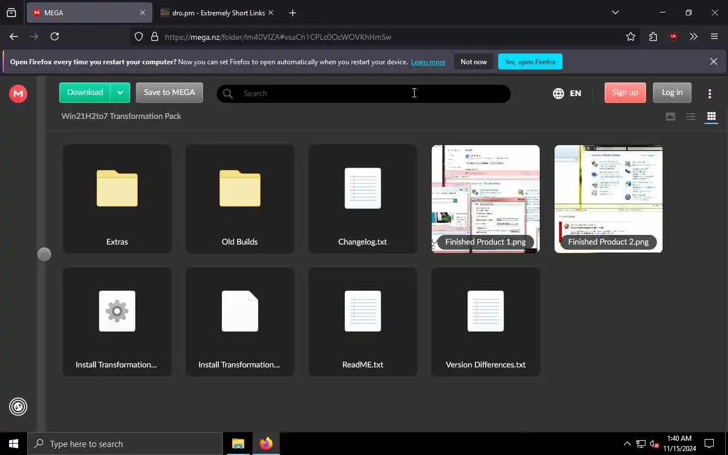Open the MEGA three-dot more menu

click(x=710, y=93)
